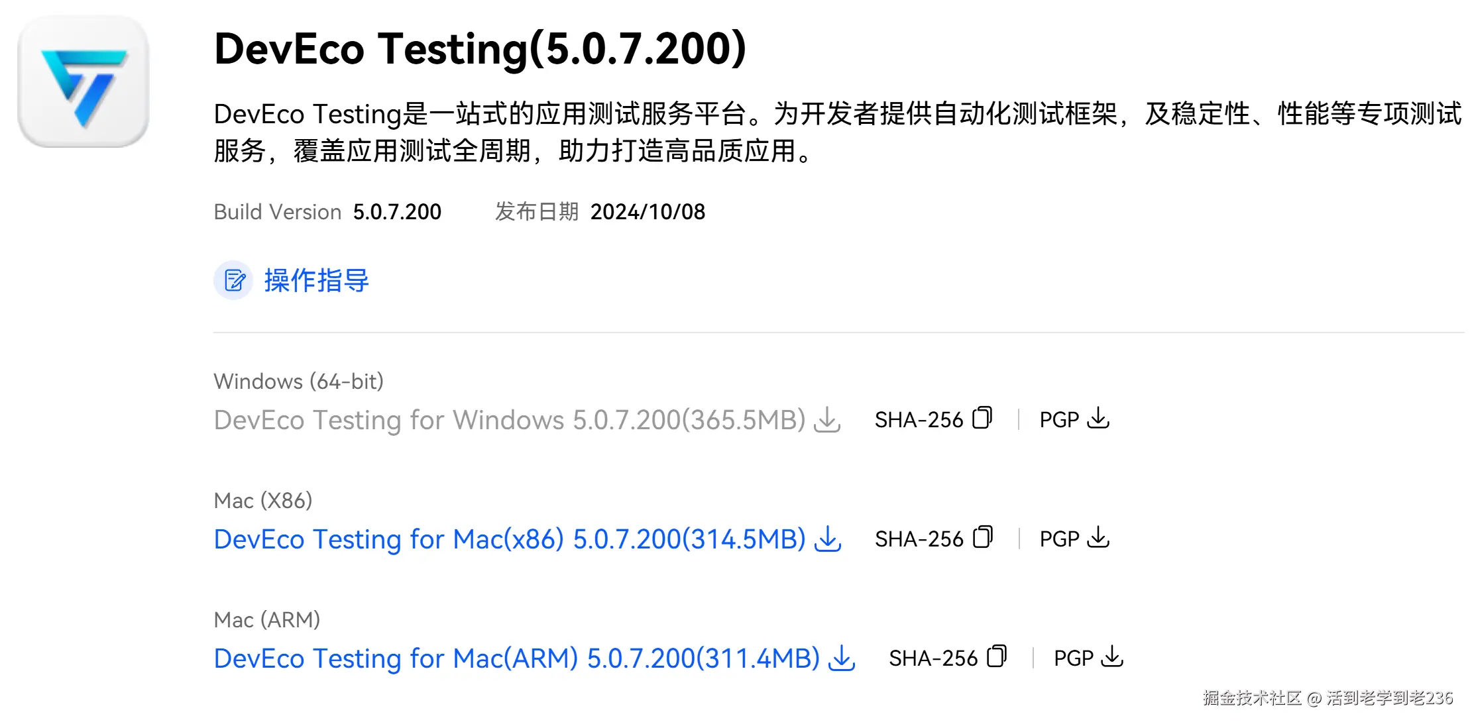Click DevEco Testing for Windows link
The image size is (1472, 726).
click(x=509, y=420)
